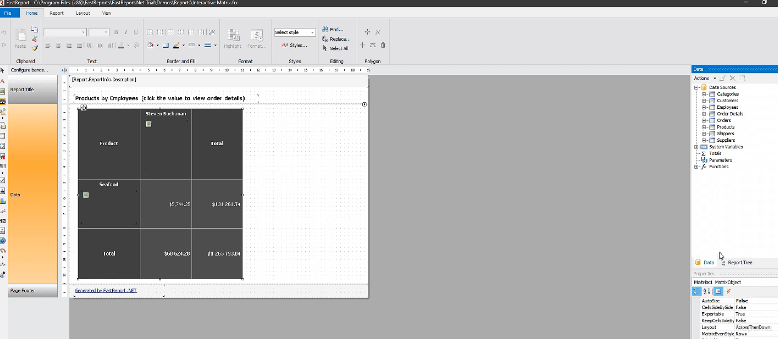
Task: Expand the System Variables tree node
Action: (696, 147)
